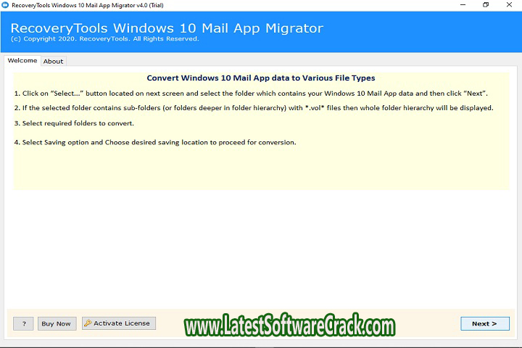522x348 pixels.
Task: Restore down the application window
Action: (486, 5)
